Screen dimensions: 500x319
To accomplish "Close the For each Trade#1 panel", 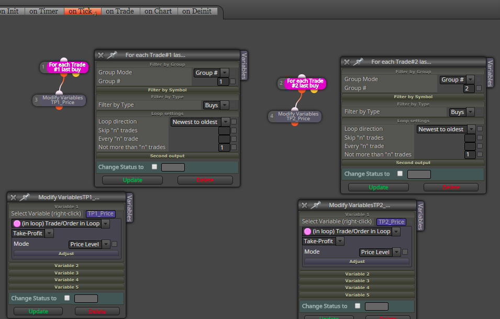I will click(101, 55).
